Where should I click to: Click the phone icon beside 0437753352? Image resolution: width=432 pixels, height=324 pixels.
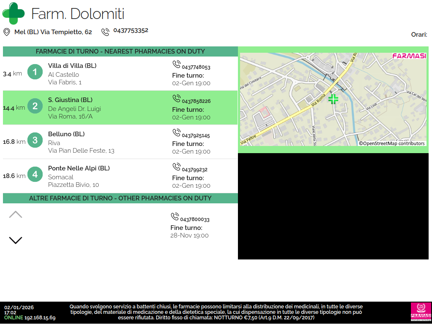pyautogui.click(x=105, y=32)
